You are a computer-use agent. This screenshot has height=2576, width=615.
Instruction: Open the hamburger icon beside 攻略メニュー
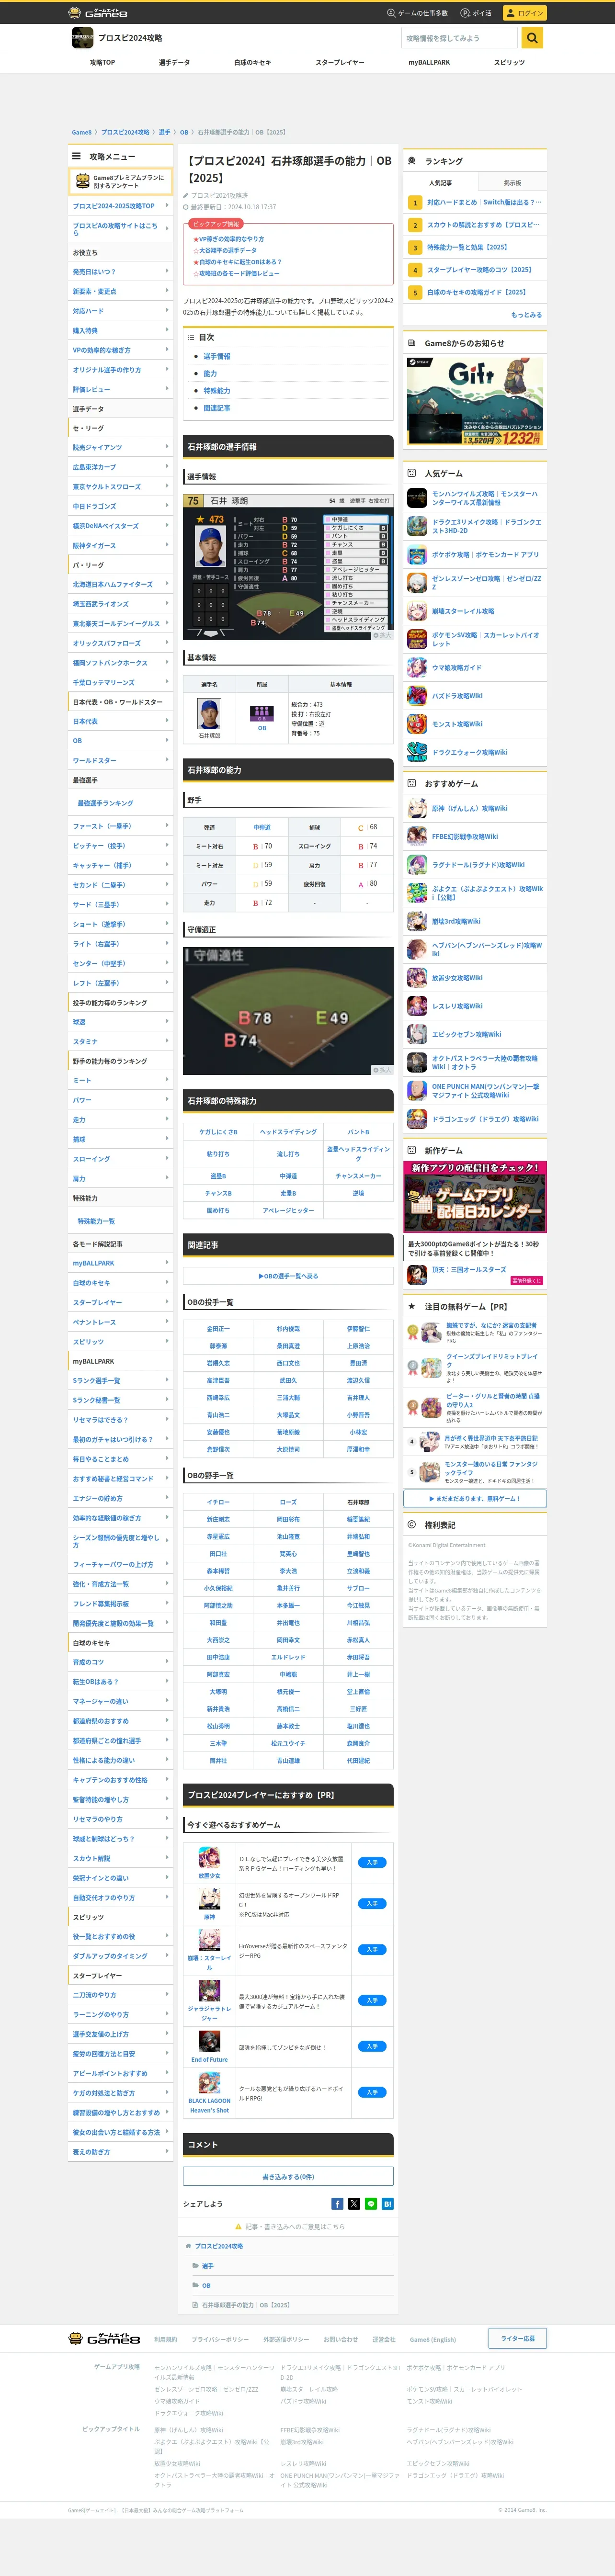point(76,156)
